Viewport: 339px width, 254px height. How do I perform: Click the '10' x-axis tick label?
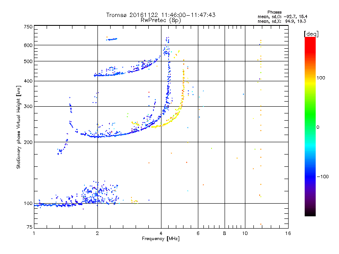pyautogui.click(x=245, y=233)
